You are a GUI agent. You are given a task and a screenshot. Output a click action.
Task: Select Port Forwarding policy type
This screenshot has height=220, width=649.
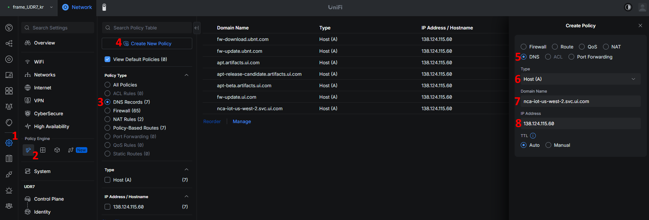click(571, 57)
